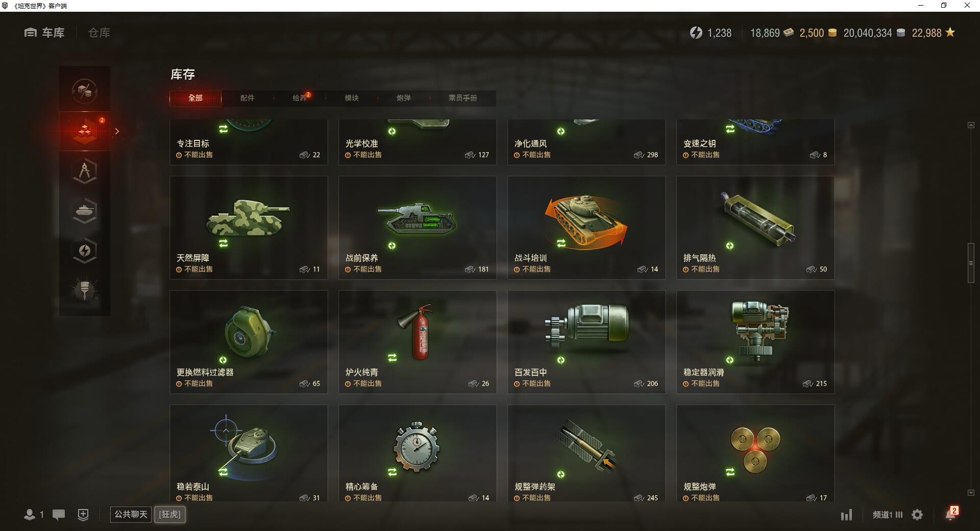Open the settings gear icon
This screenshot has width=980, height=531.
[x=917, y=515]
